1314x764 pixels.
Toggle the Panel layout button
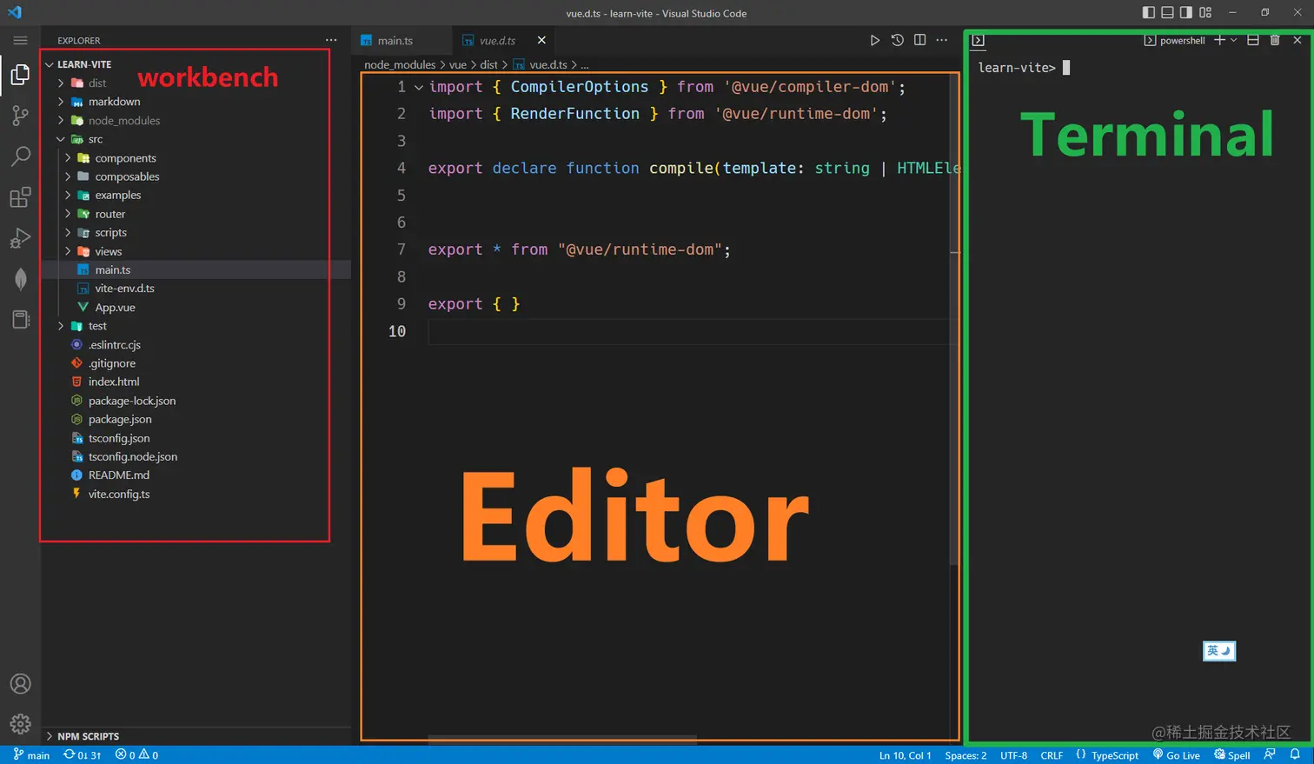1167,12
